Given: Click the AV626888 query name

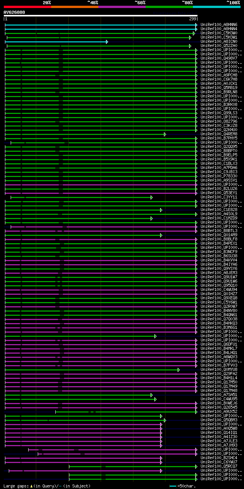Looking at the screenshot, I should [14, 12].
